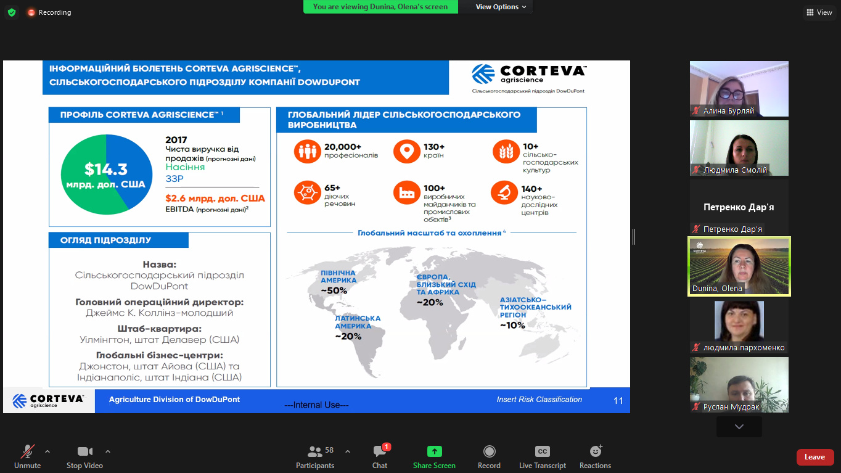This screenshot has height=473, width=841.
Task: Click 'ПІВНІЧНА АМЕРИКА ~50%' map label
Action: pos(338,282)
